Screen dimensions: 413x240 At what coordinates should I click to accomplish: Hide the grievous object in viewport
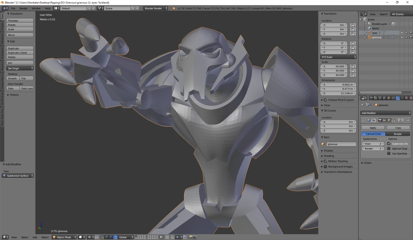coord(402,37)
